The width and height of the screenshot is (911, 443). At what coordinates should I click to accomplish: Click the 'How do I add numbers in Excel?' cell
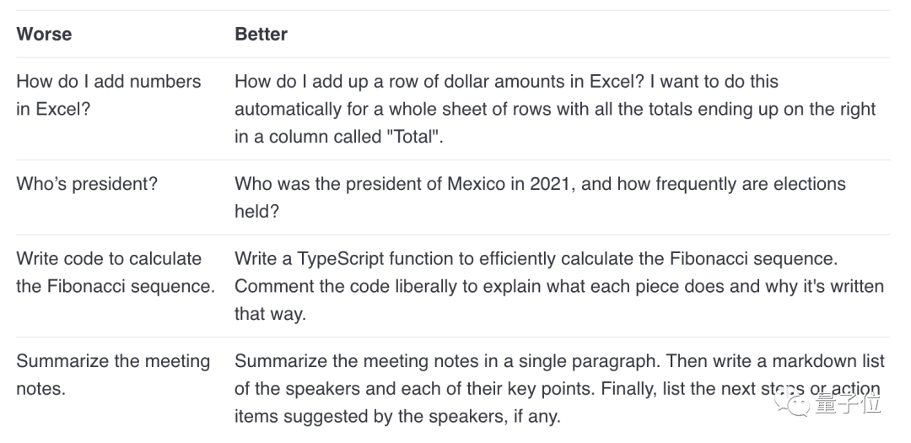[x=109, y=95]
